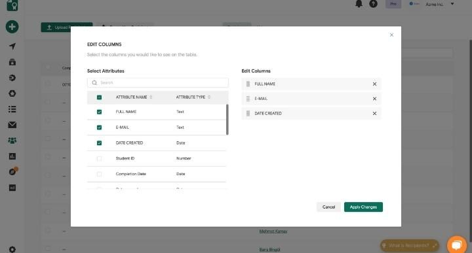
Task: Click the search magnifier icon in attributes
Action: (x=94, y=82)
